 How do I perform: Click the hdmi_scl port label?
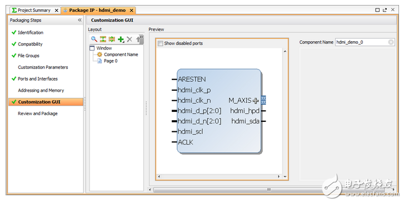191,132
